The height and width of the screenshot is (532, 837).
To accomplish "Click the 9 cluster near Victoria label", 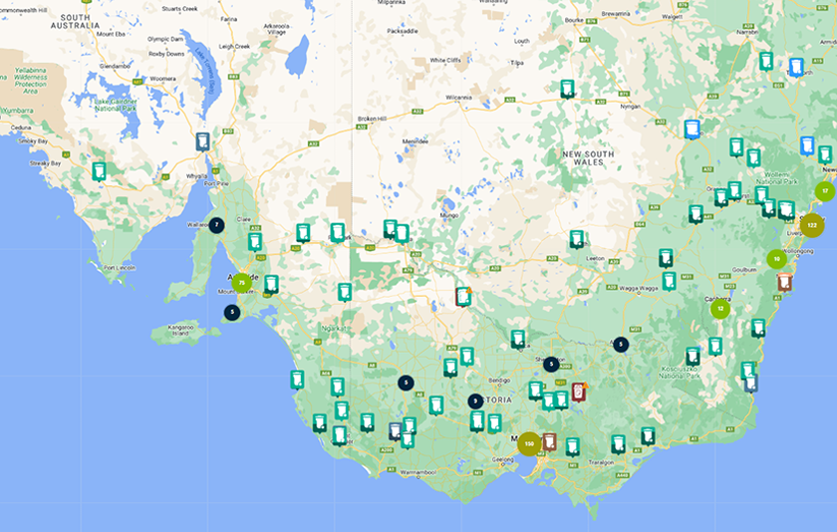I will pyautogui.click(x=475, y=401).
